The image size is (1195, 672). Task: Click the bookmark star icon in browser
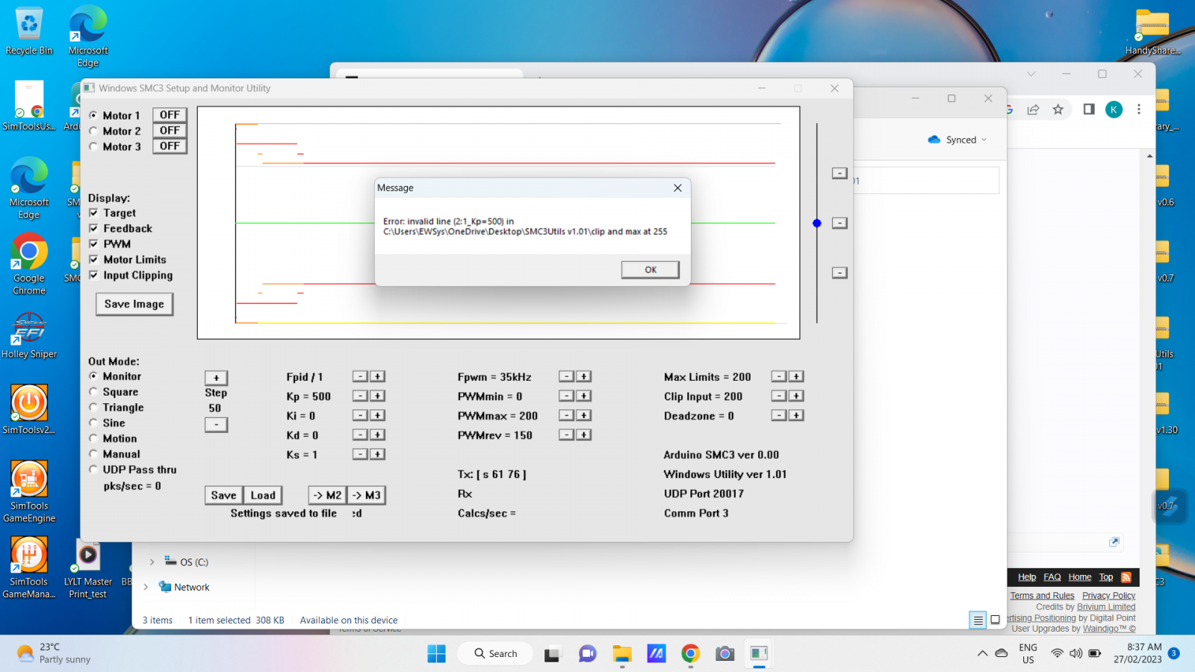(1058, 110)
